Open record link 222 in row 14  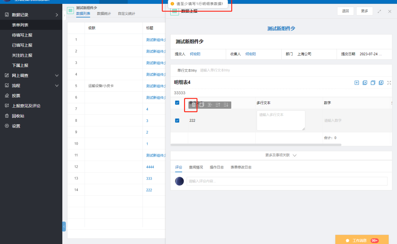pos(149,190)
